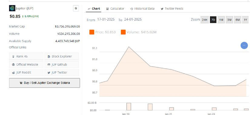Open the JUP Twitter link

tap(62, 72)
